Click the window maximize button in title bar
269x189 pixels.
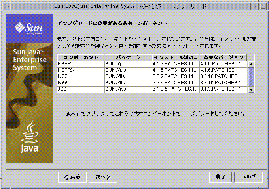[263, 6]
